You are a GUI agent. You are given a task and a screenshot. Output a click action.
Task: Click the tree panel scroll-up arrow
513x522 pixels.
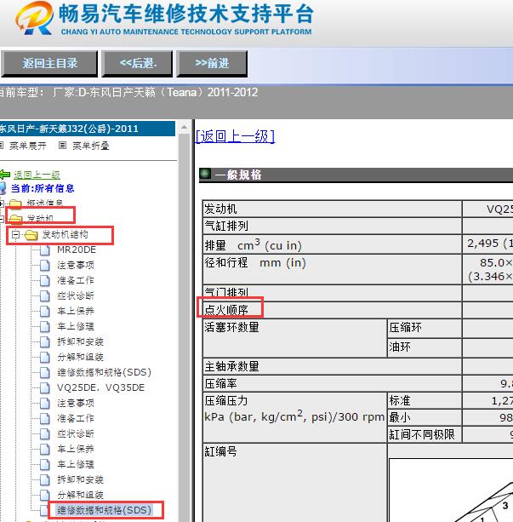(184, 127)
